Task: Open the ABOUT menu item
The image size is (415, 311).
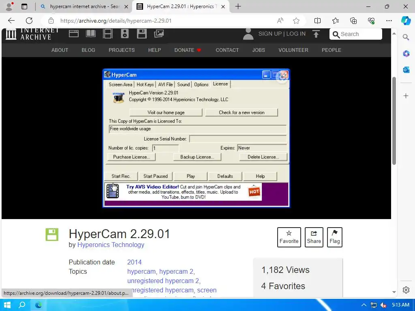Action: click(x=60, y=50)
